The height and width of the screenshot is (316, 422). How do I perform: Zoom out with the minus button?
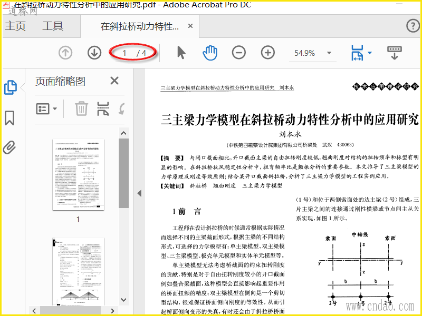point(239,52)
